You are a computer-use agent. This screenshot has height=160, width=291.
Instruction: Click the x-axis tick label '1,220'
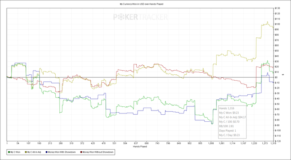click(x=254, y=143)
